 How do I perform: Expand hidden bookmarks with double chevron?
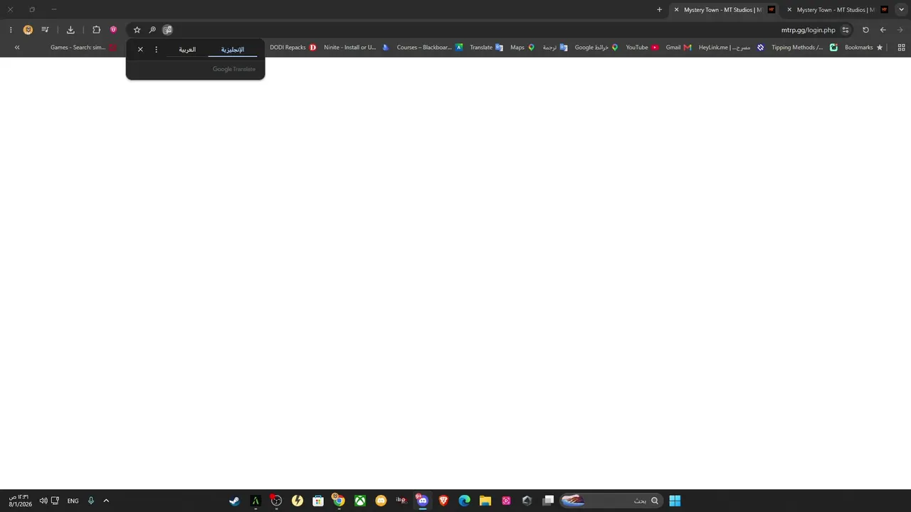pyautogui.click(x=17, y=48)
